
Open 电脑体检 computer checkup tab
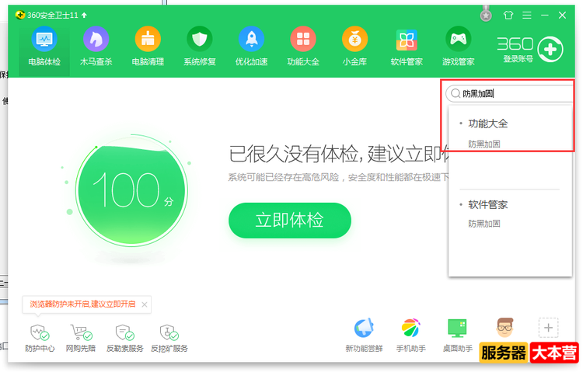44,47
